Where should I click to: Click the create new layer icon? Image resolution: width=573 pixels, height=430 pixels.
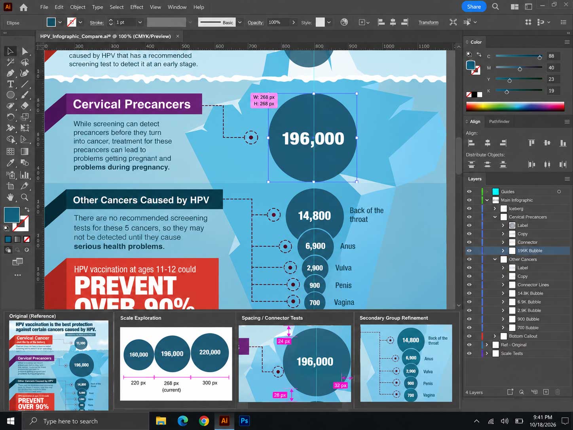(546, 392)
